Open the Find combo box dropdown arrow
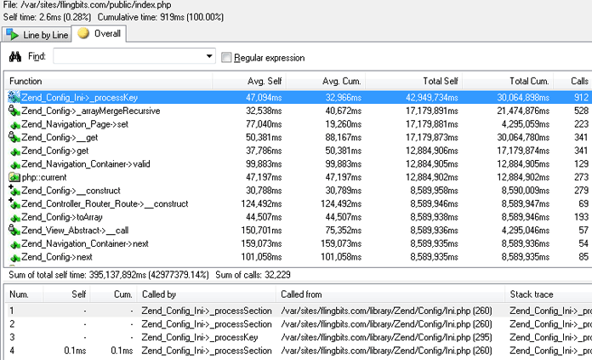The height and width of the screenshot is (360, 592). tap(209, 56)
